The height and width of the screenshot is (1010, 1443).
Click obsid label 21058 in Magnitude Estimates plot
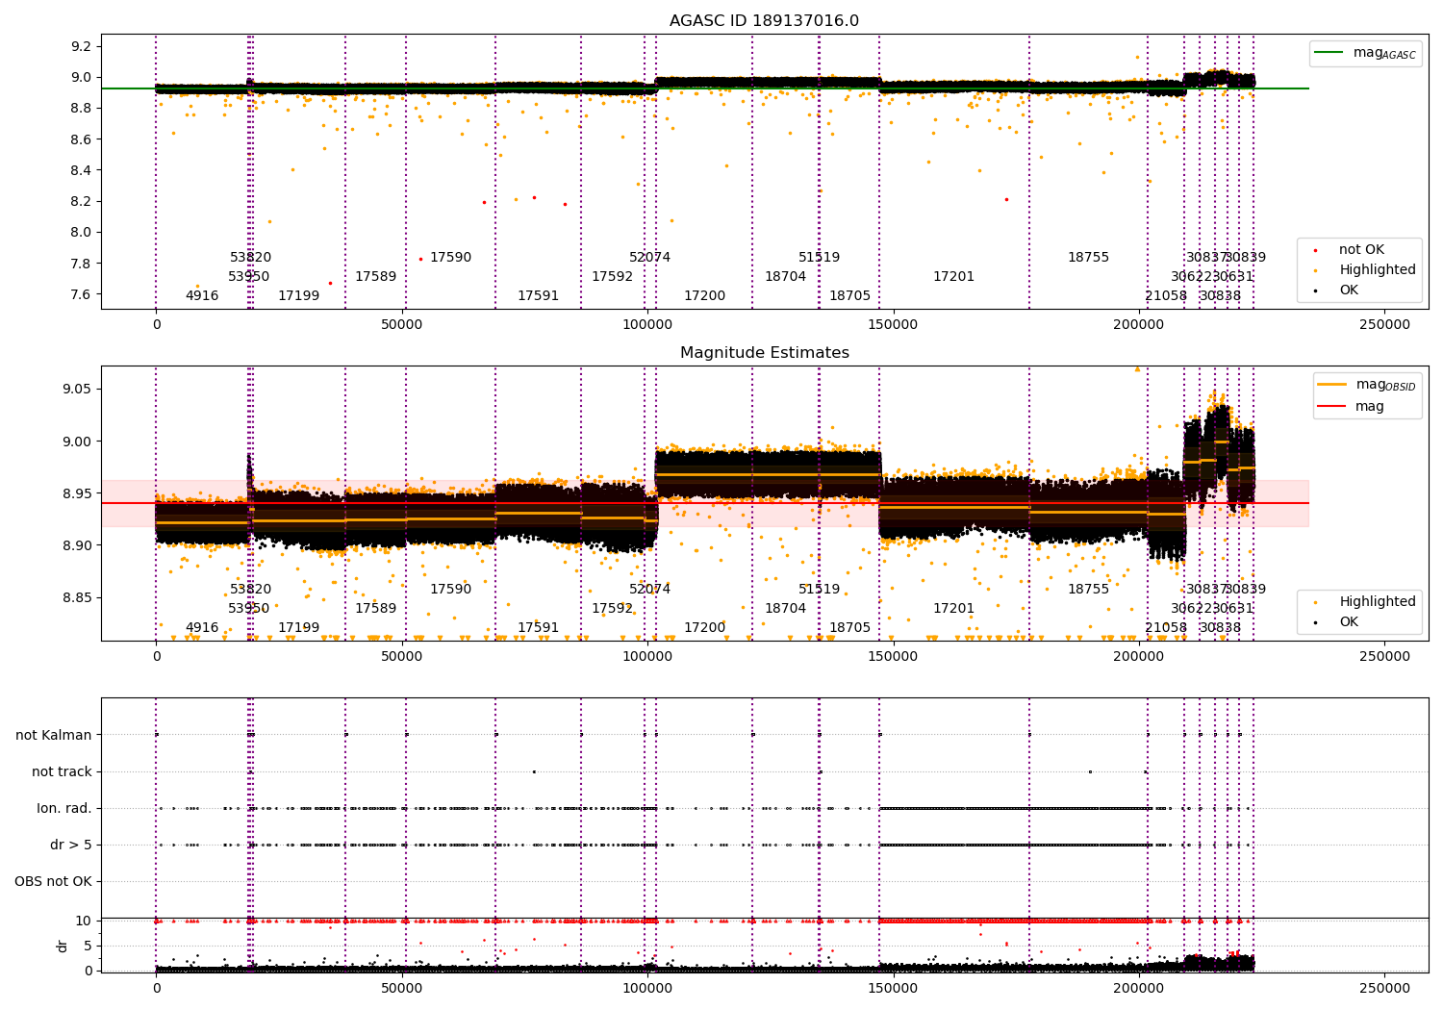point(1166,628)
